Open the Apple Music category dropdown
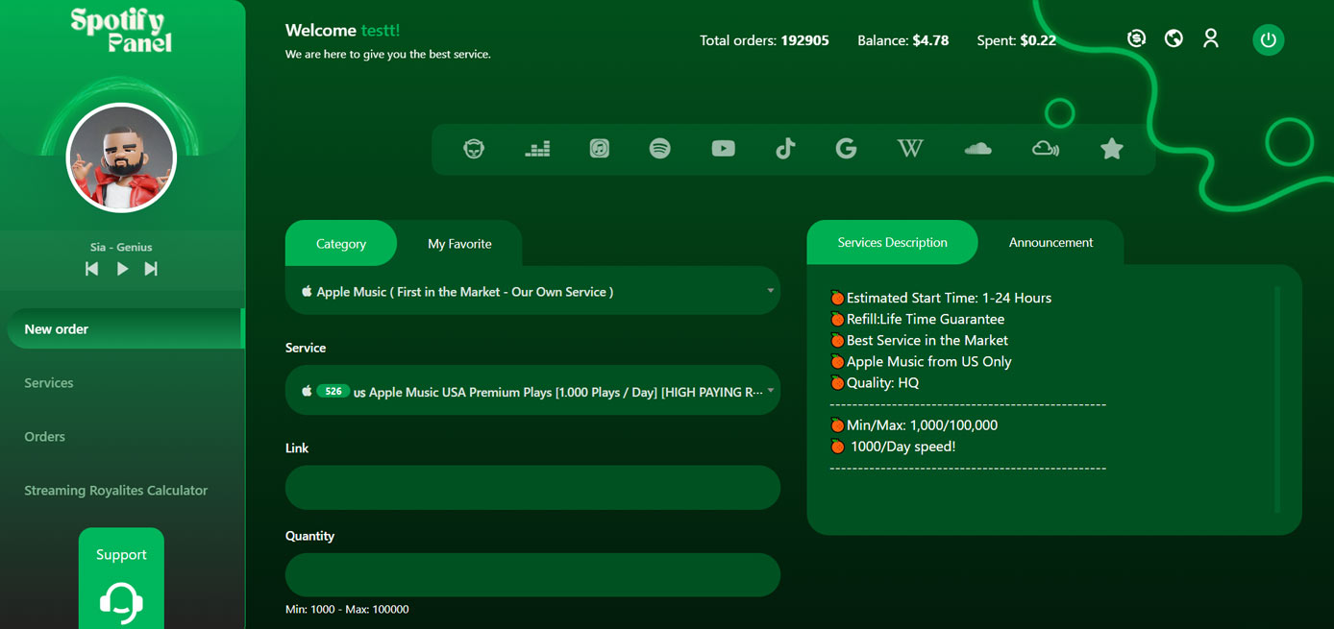The width and height of the screenshot is (1334, 629). coord(532,291)
